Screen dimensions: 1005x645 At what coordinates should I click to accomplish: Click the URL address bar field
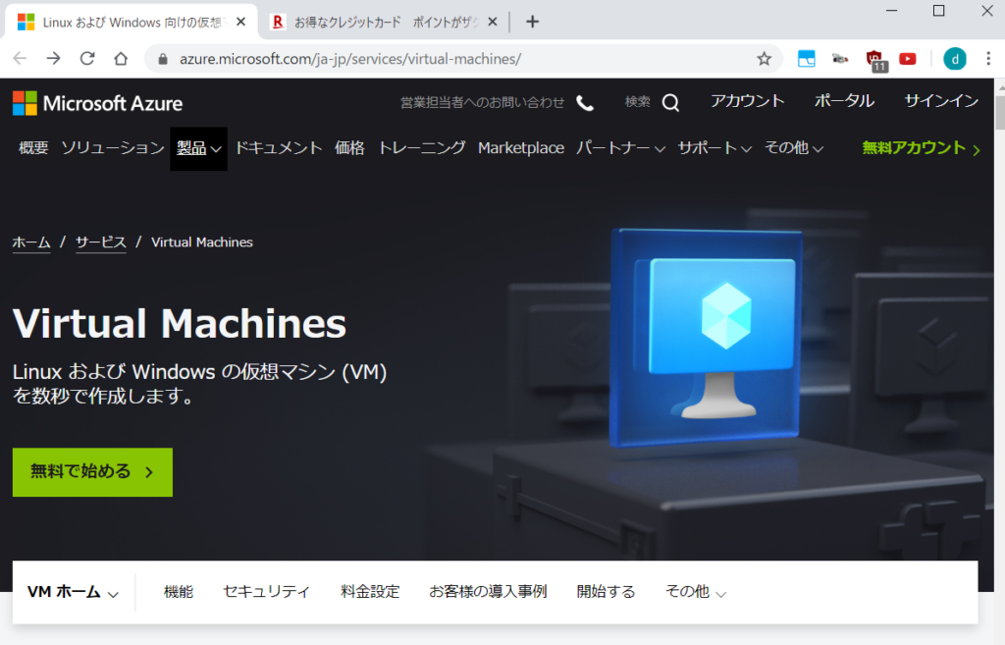(463, 59)
